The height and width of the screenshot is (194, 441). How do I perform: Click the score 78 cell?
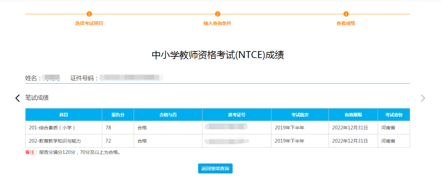pyautogui.click(x=118, y=128)
